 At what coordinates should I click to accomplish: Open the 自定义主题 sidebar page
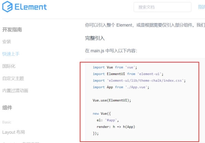pyautogui.click(x=13, y=78)
